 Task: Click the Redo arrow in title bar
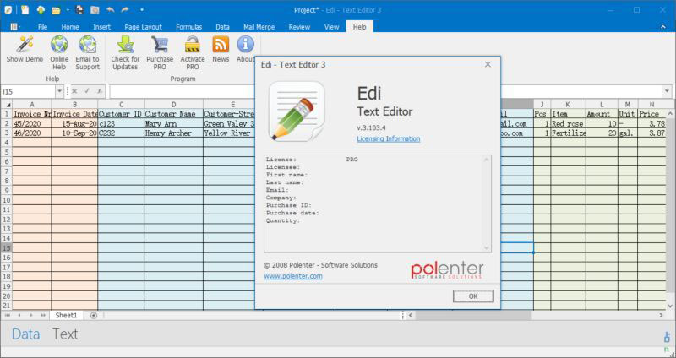click(125, 9)
